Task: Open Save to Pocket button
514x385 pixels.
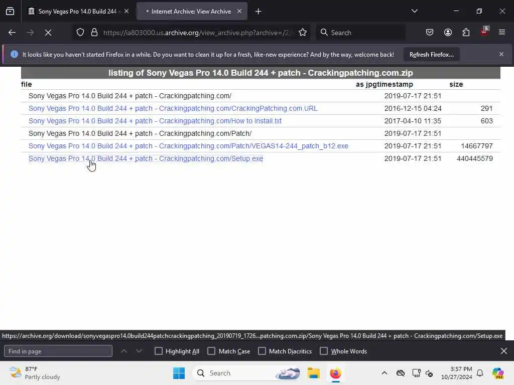Action: 430,33
